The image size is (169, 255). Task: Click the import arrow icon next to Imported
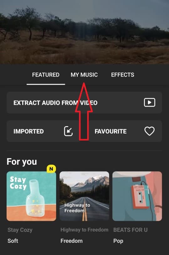click(68, 131)
